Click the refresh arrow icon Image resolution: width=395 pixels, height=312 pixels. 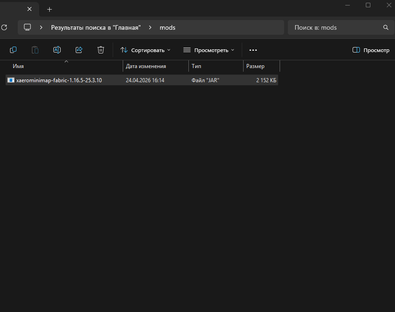4,27
